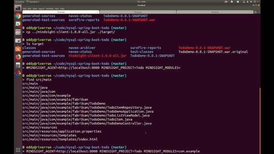Click 'TodoDemoController.java' path line
Image resolution: width=274 pixels, height=154 pixels.
[x=87, y=123]
